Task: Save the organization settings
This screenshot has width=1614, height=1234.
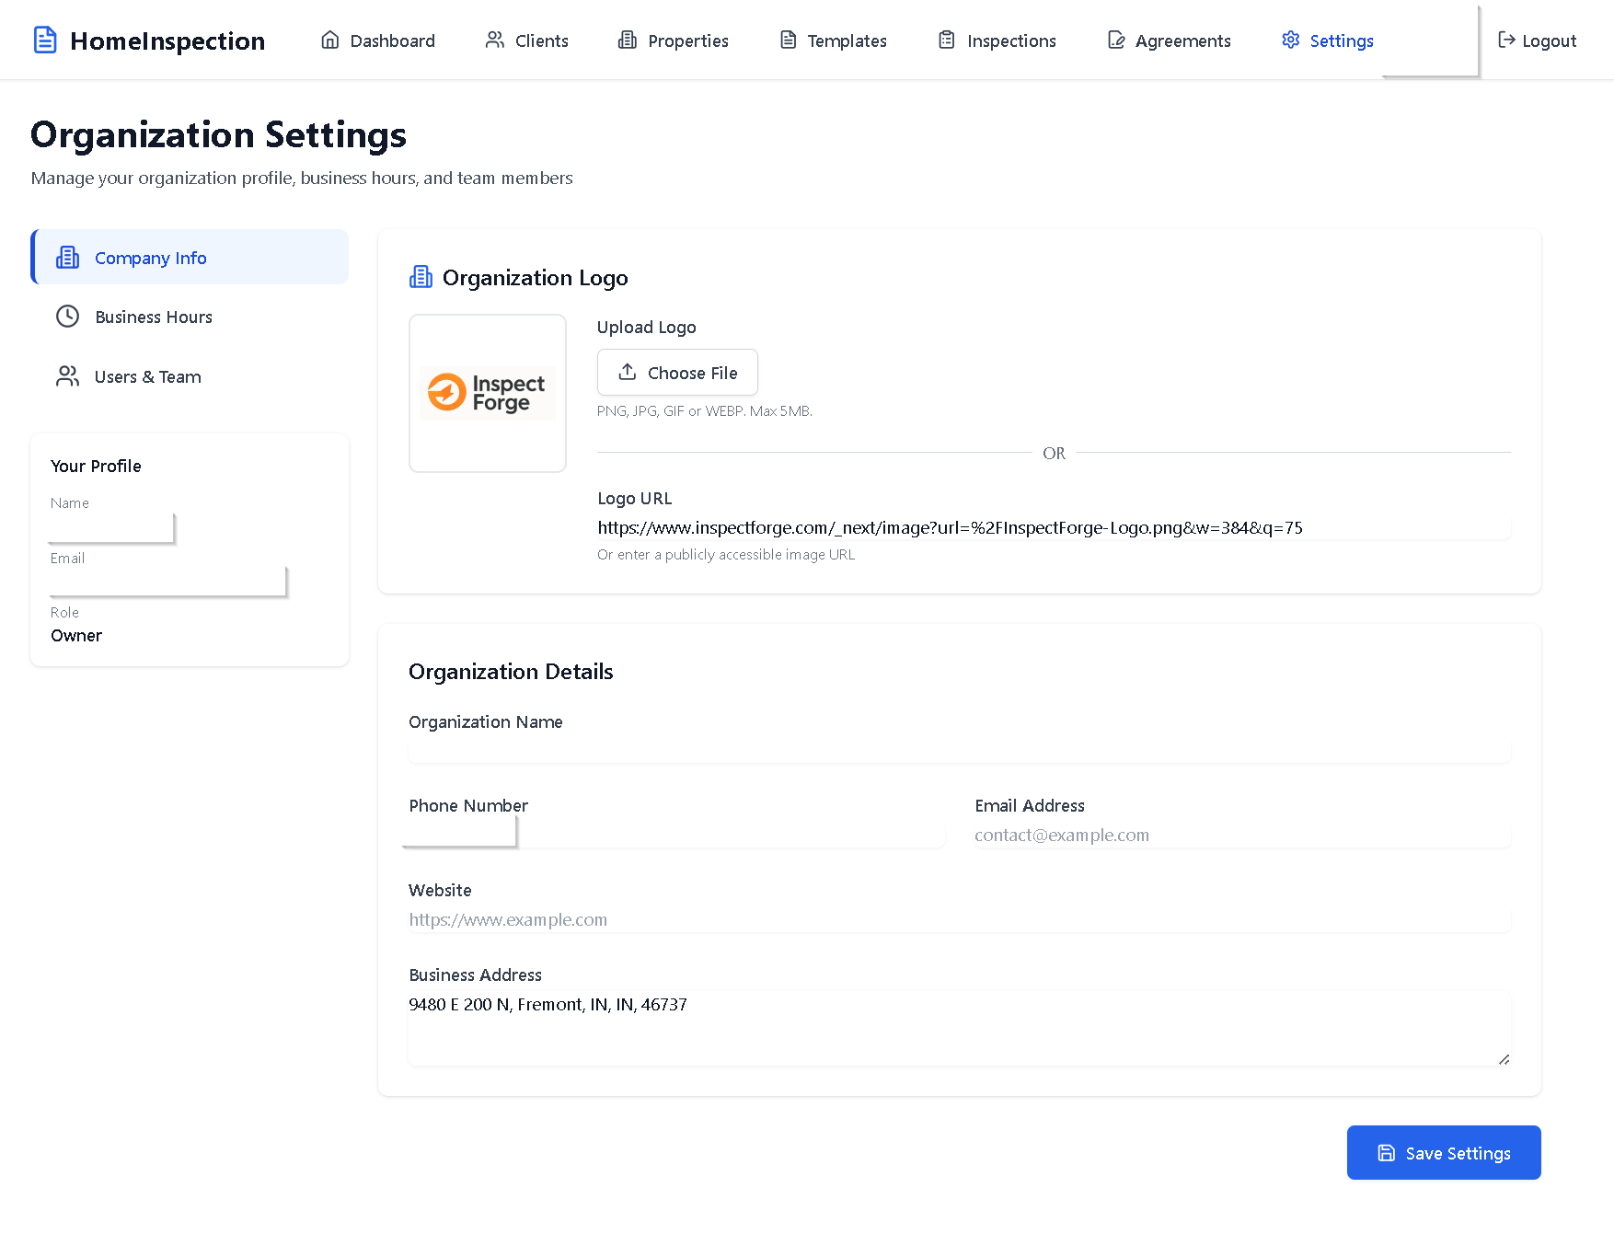Action: [x=1443, y=1153]
